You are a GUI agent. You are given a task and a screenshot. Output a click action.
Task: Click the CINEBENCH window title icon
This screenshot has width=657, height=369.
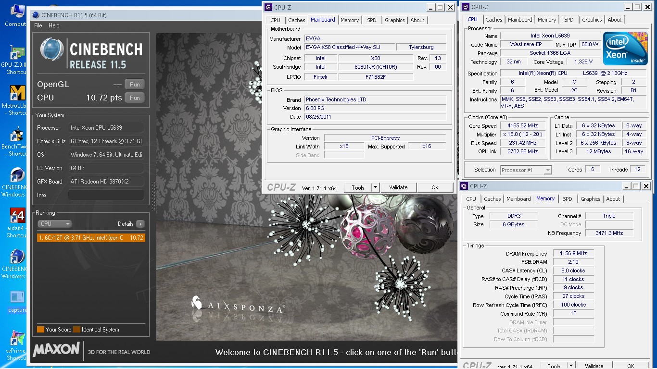coord(37,15)
